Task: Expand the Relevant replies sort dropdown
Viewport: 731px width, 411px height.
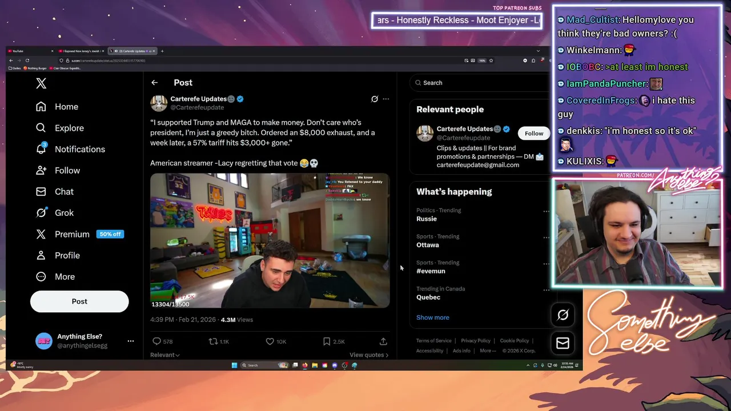Action: [x=165, y=355]
